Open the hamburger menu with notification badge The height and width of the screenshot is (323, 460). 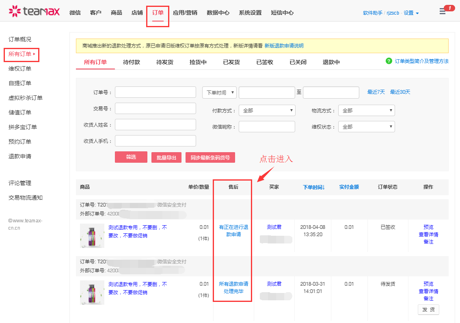point(443,12)
